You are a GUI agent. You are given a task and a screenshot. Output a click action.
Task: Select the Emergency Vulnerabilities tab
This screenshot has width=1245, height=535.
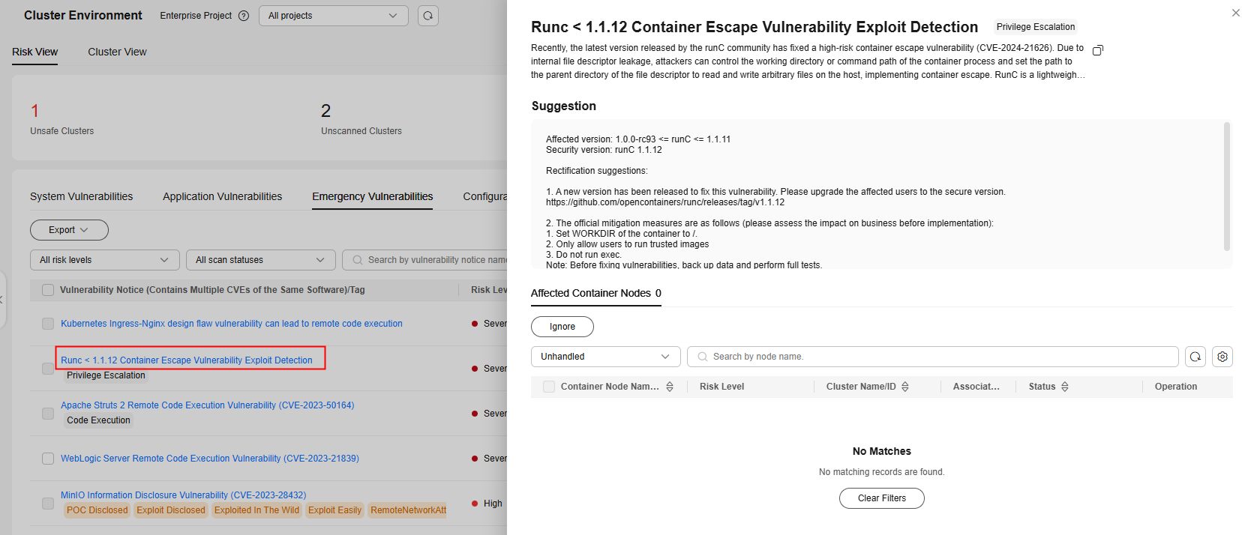point(373,196)
